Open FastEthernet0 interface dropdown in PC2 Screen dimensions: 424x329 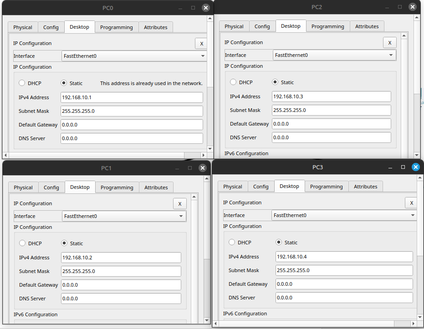(334, 55)
